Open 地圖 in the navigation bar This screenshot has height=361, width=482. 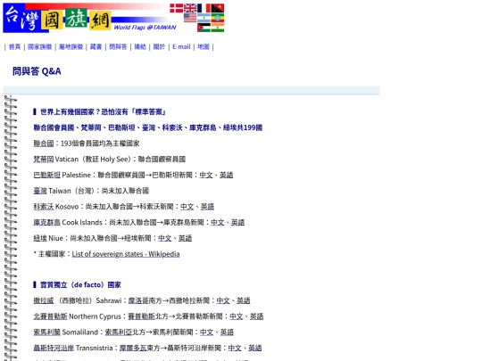point(204,46)
